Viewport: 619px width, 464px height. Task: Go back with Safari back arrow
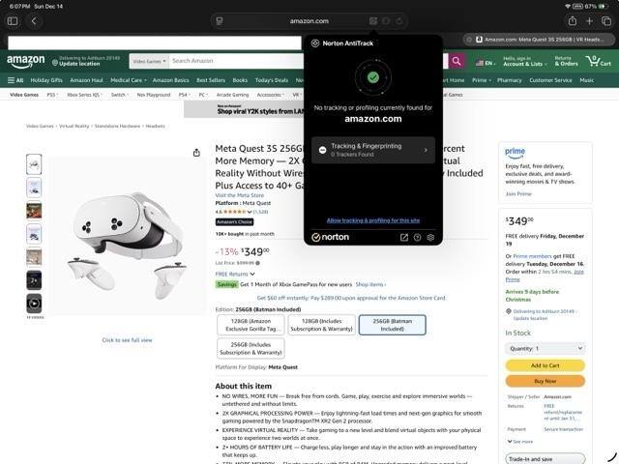click(35, 20)
